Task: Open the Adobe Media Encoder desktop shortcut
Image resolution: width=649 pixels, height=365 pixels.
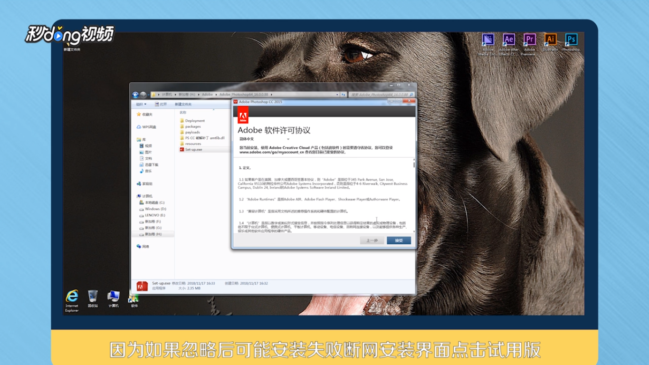Action: coord(488,45)
